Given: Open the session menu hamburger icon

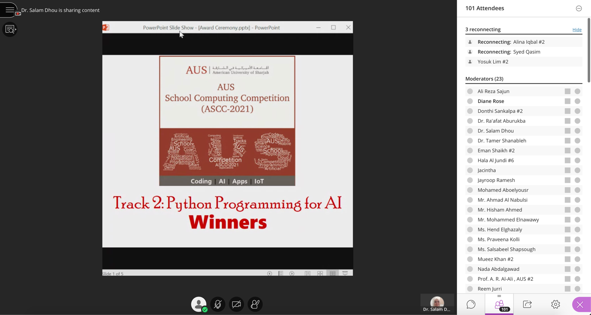Looking at the screenshot, I should [9, 9].
